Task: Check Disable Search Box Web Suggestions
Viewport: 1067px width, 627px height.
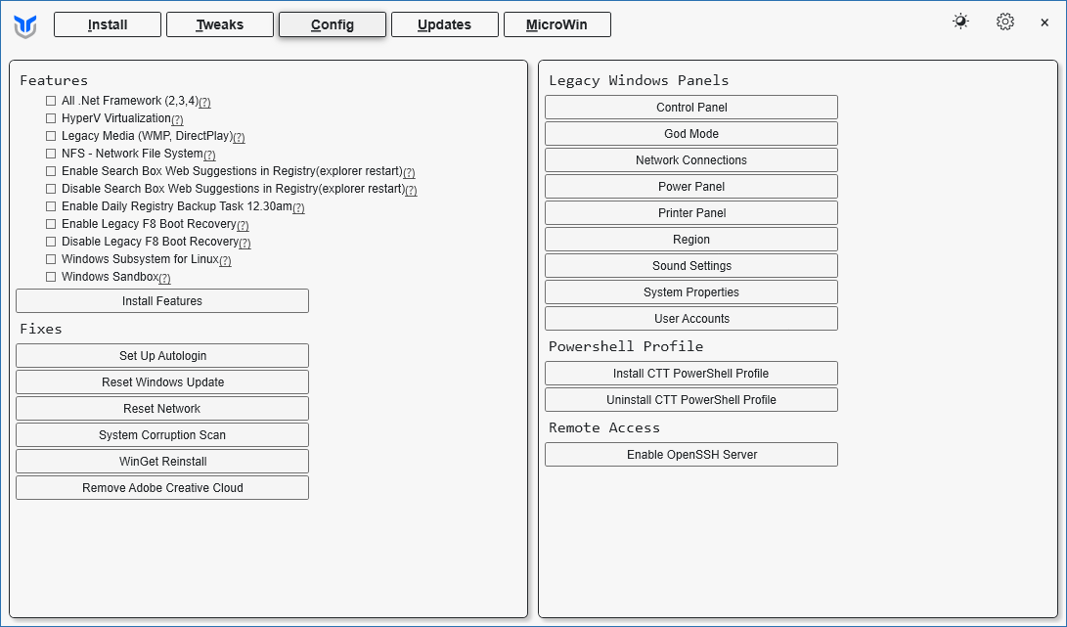Action: [51, 189]
